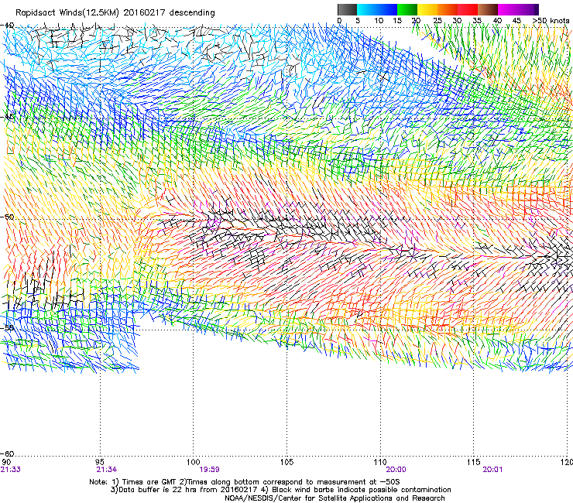Click the '21:34' pass time label

pyautogui.click(x=106, y=470)
